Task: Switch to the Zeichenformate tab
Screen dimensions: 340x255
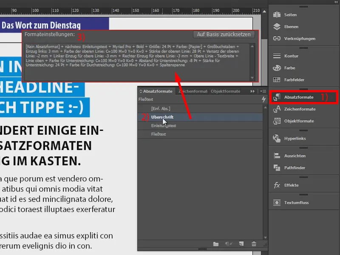Action: click(193, 91)
